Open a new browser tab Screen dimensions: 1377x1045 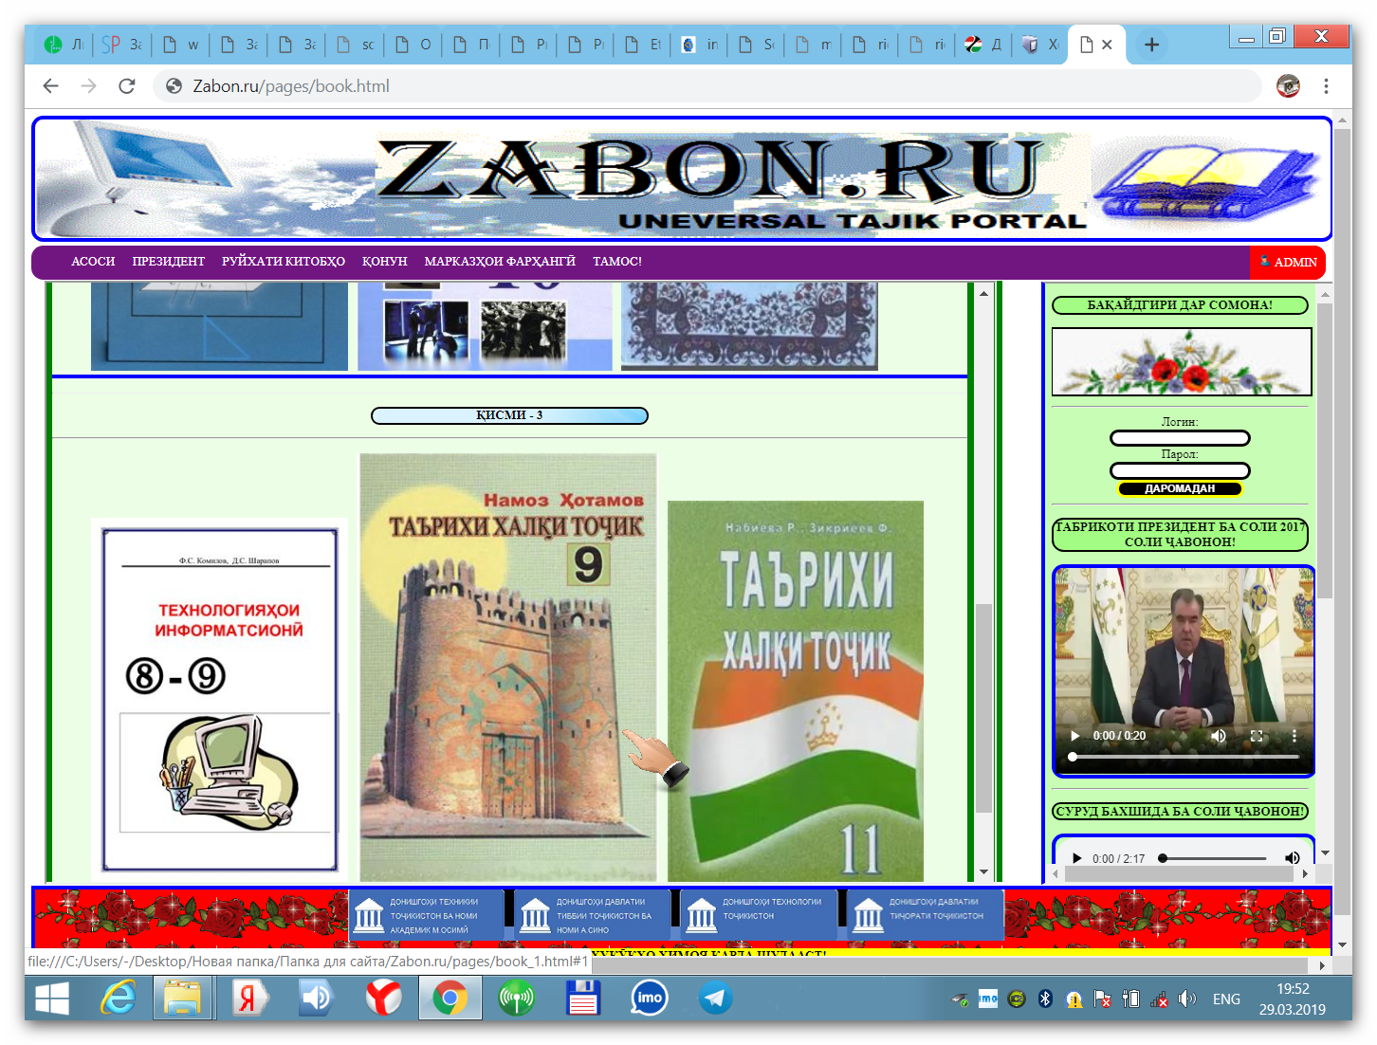[x=1151, y=45]
